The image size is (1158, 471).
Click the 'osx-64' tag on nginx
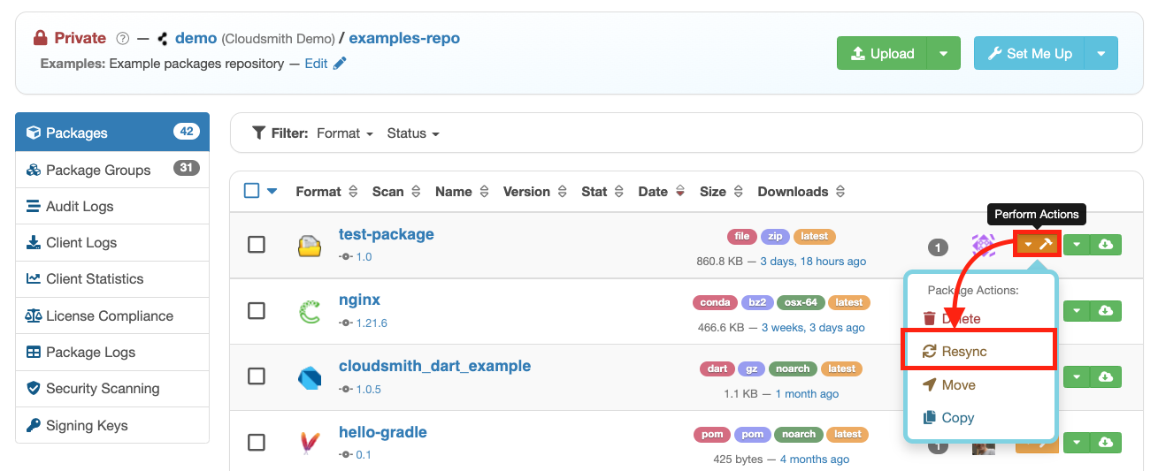pyautogui.click(x=801, y=302)
